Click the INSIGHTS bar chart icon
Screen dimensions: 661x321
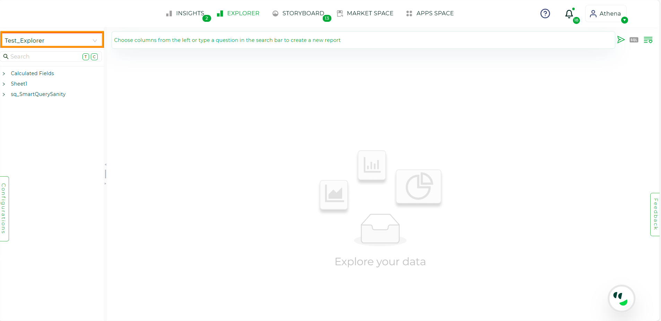click(169, 13)
